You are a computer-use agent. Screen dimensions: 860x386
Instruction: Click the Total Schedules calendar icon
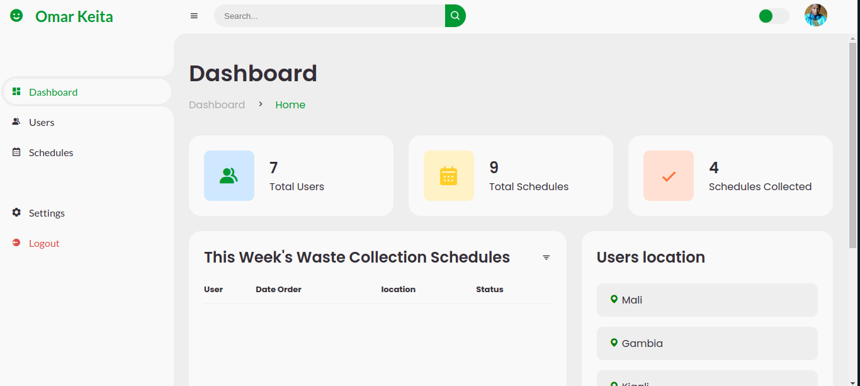coord(448,176)
